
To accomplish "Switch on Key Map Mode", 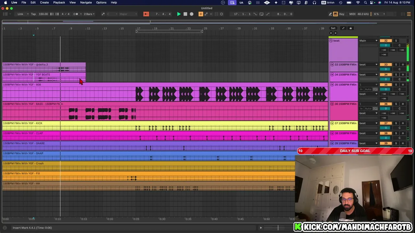I will tap(342, 14).
